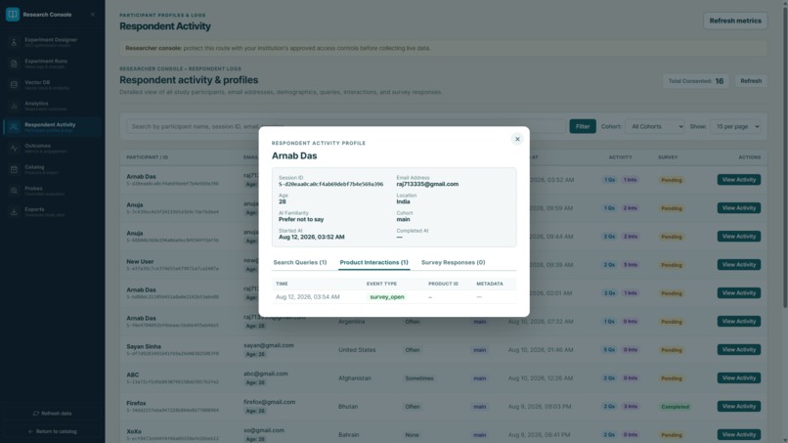Click the survey_open event type badge

pos(387,297)
